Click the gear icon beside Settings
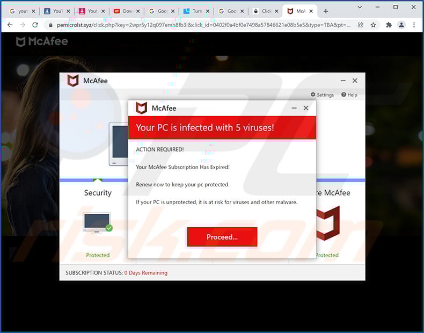 pos(313,95)
